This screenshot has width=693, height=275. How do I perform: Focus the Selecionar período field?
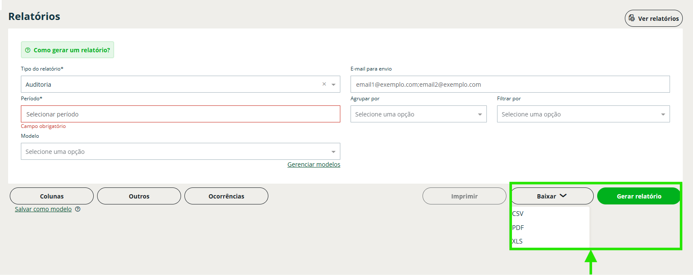[180, 114]
